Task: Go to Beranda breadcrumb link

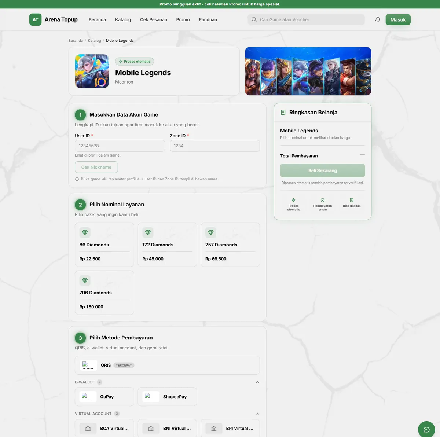Action: click(x=76, y=41)
